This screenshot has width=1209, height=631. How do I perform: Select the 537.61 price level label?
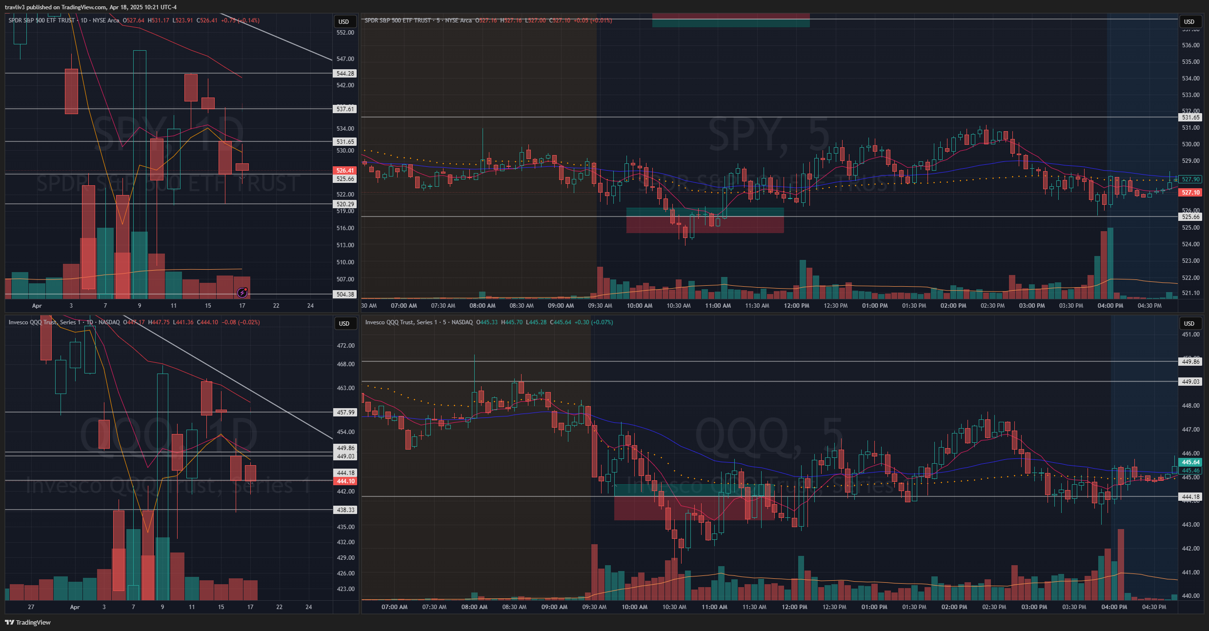[x=345, y=109]
